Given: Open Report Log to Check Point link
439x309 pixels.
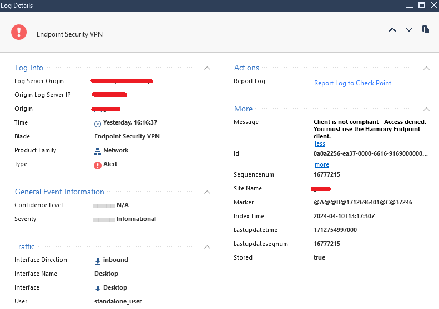Looking at the screenshot, I should 352,83.
